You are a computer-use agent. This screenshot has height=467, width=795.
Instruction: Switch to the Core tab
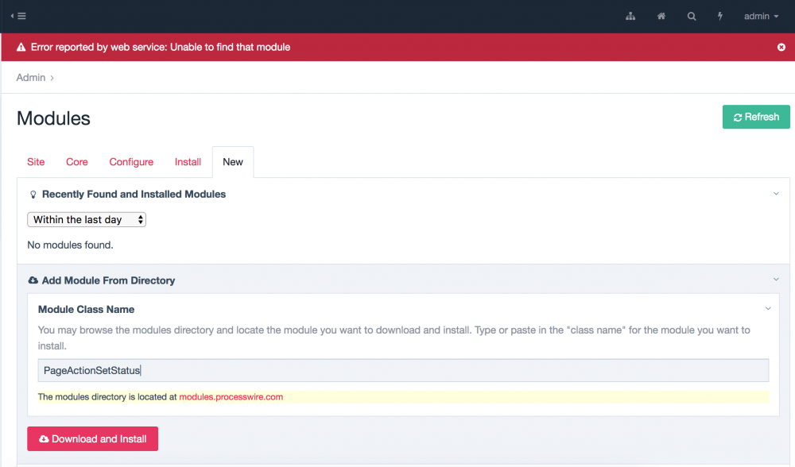pyautogui.click(x=77, y=162)
